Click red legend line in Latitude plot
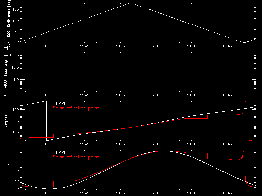This screenshot has height=196, width=262. point(36,158)
